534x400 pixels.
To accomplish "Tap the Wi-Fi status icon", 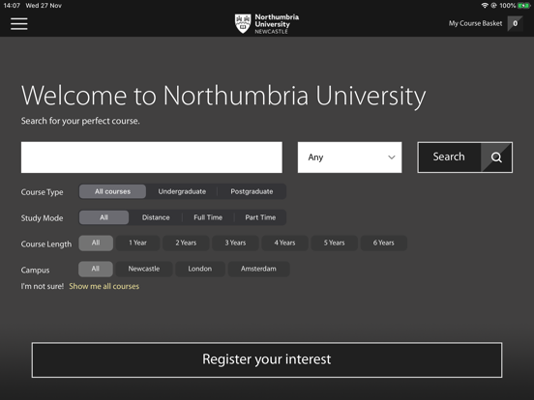I will [x=485, y=6].
